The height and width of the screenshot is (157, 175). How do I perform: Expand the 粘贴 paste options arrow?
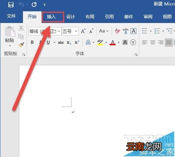pos(10,46)
